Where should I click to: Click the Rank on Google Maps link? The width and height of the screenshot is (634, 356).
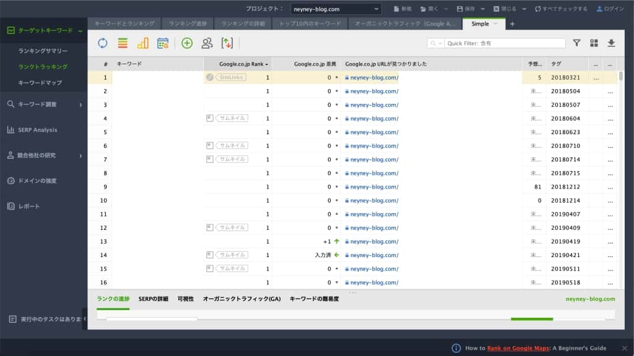(518, 348)
